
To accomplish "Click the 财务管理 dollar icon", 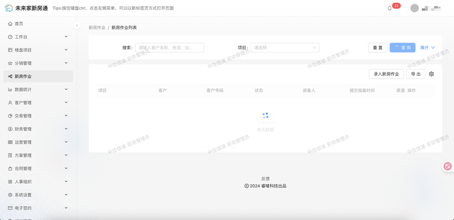I will coord(10,129).
